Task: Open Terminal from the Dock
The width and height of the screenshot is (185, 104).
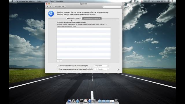Action: tap(82, 101)
